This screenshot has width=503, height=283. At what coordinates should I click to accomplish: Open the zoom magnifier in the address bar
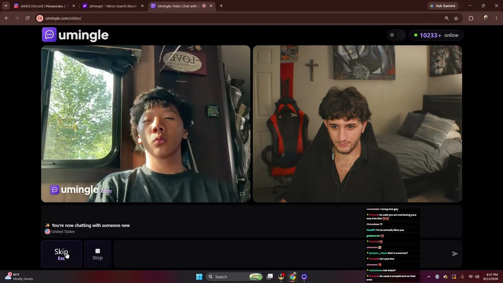pos(446,18)
